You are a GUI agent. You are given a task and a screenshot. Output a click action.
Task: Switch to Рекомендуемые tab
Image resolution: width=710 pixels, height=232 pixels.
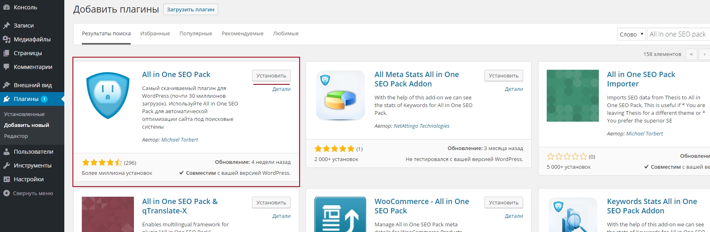243,34
